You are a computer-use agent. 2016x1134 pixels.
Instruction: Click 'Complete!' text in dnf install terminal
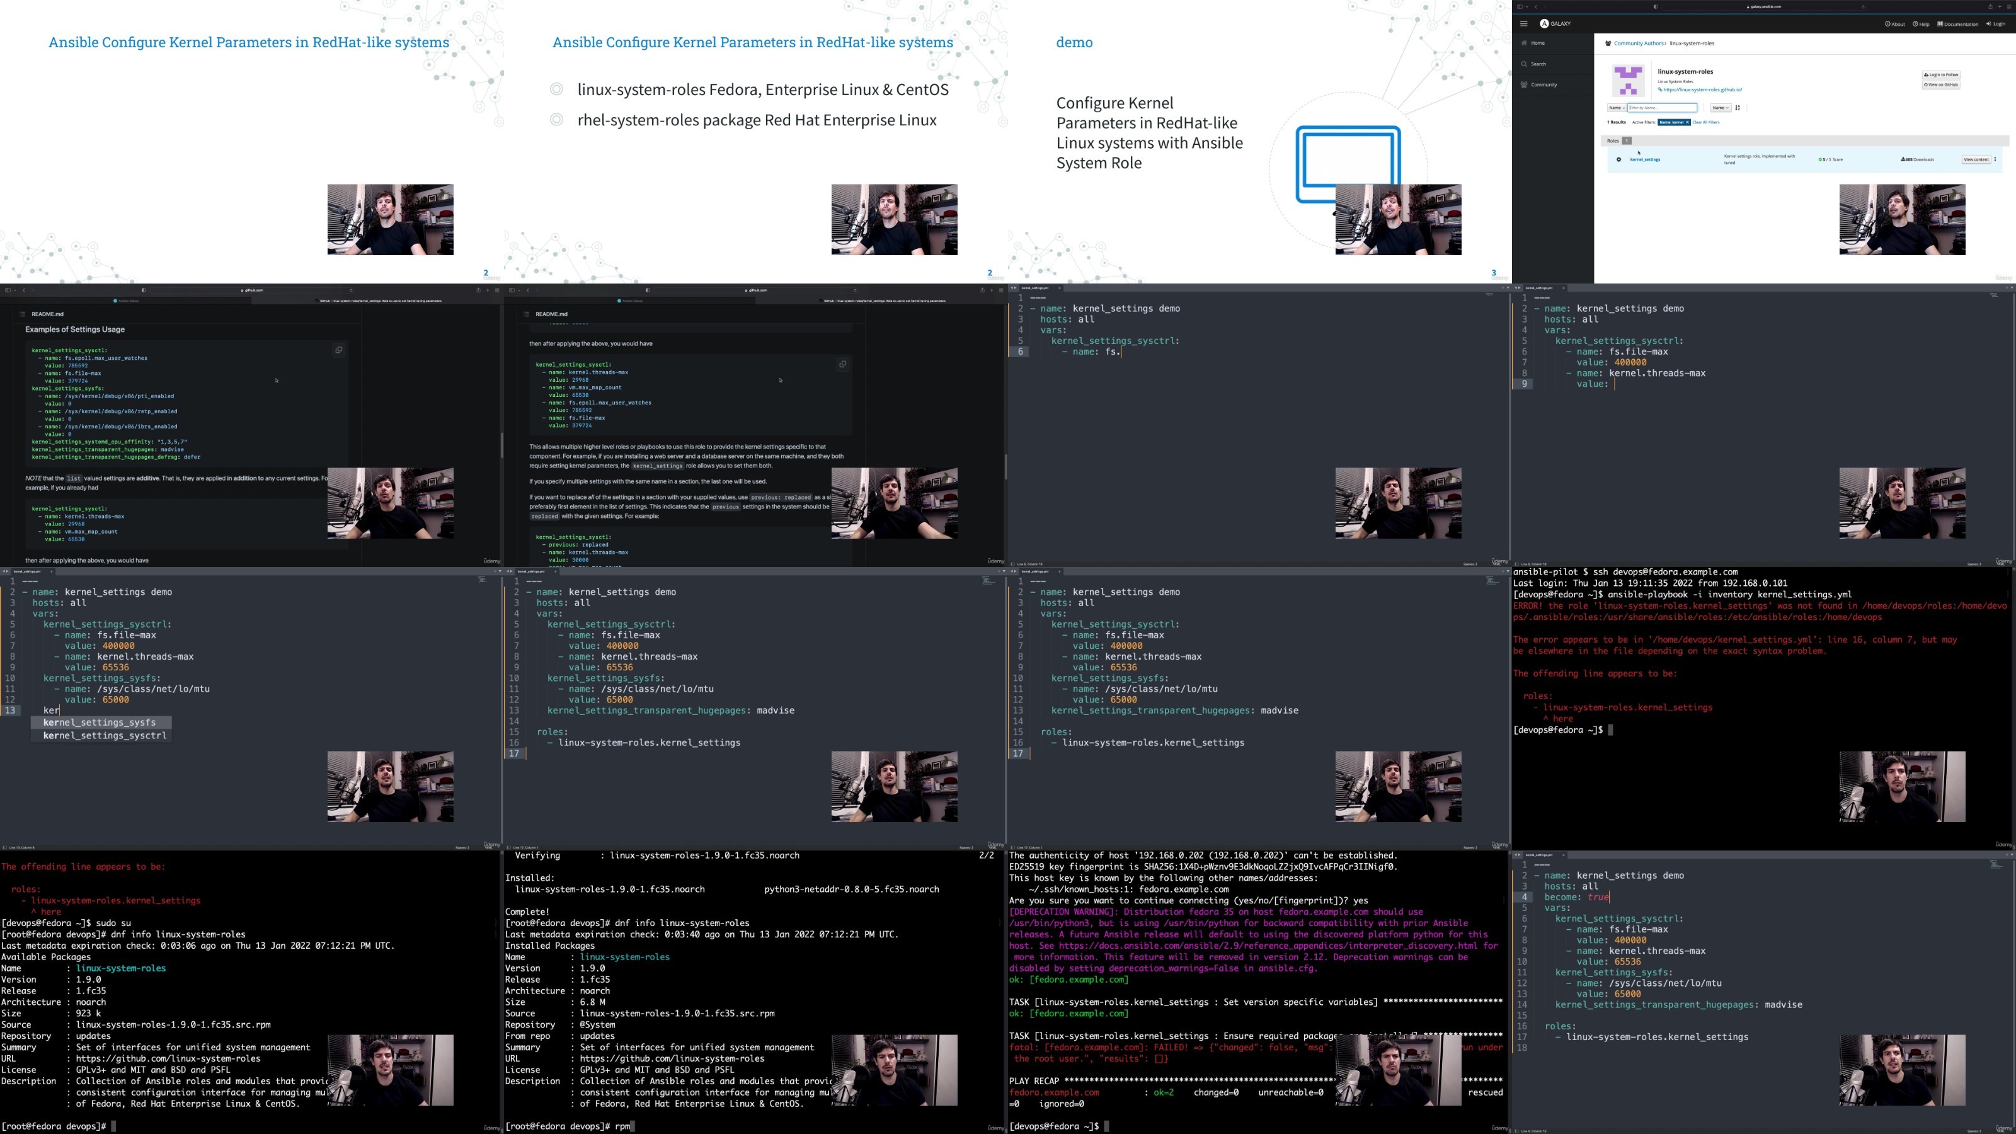(527, 912)
